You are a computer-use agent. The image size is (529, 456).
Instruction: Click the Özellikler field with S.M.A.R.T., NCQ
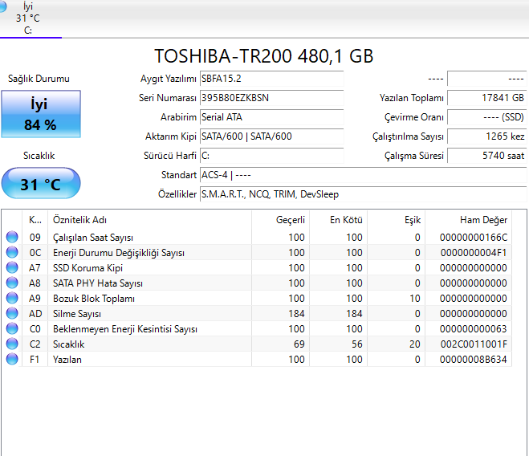click(363, 194)
